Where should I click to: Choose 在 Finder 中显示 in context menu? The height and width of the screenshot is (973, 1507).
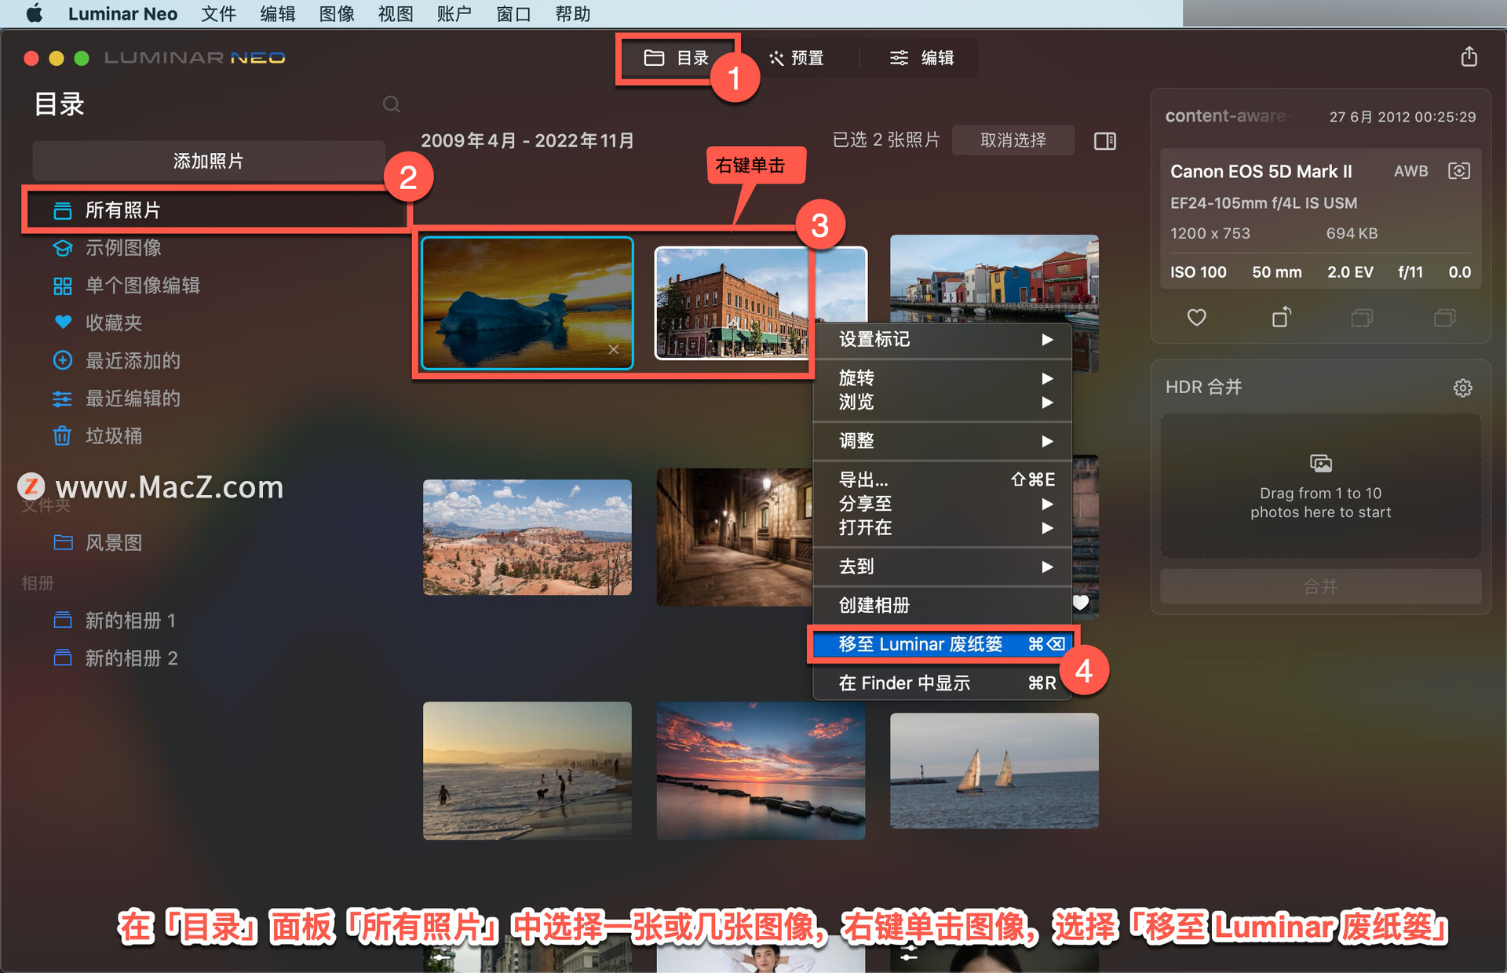coord(943,683)
